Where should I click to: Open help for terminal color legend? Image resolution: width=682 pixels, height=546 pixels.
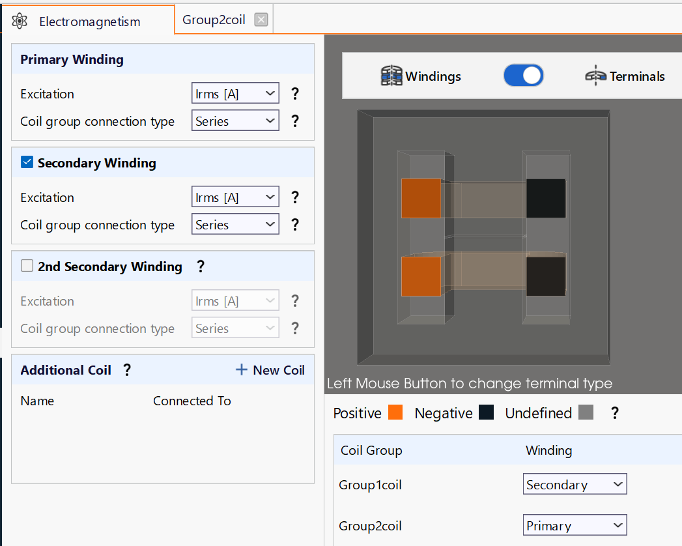tap(615, 413)
